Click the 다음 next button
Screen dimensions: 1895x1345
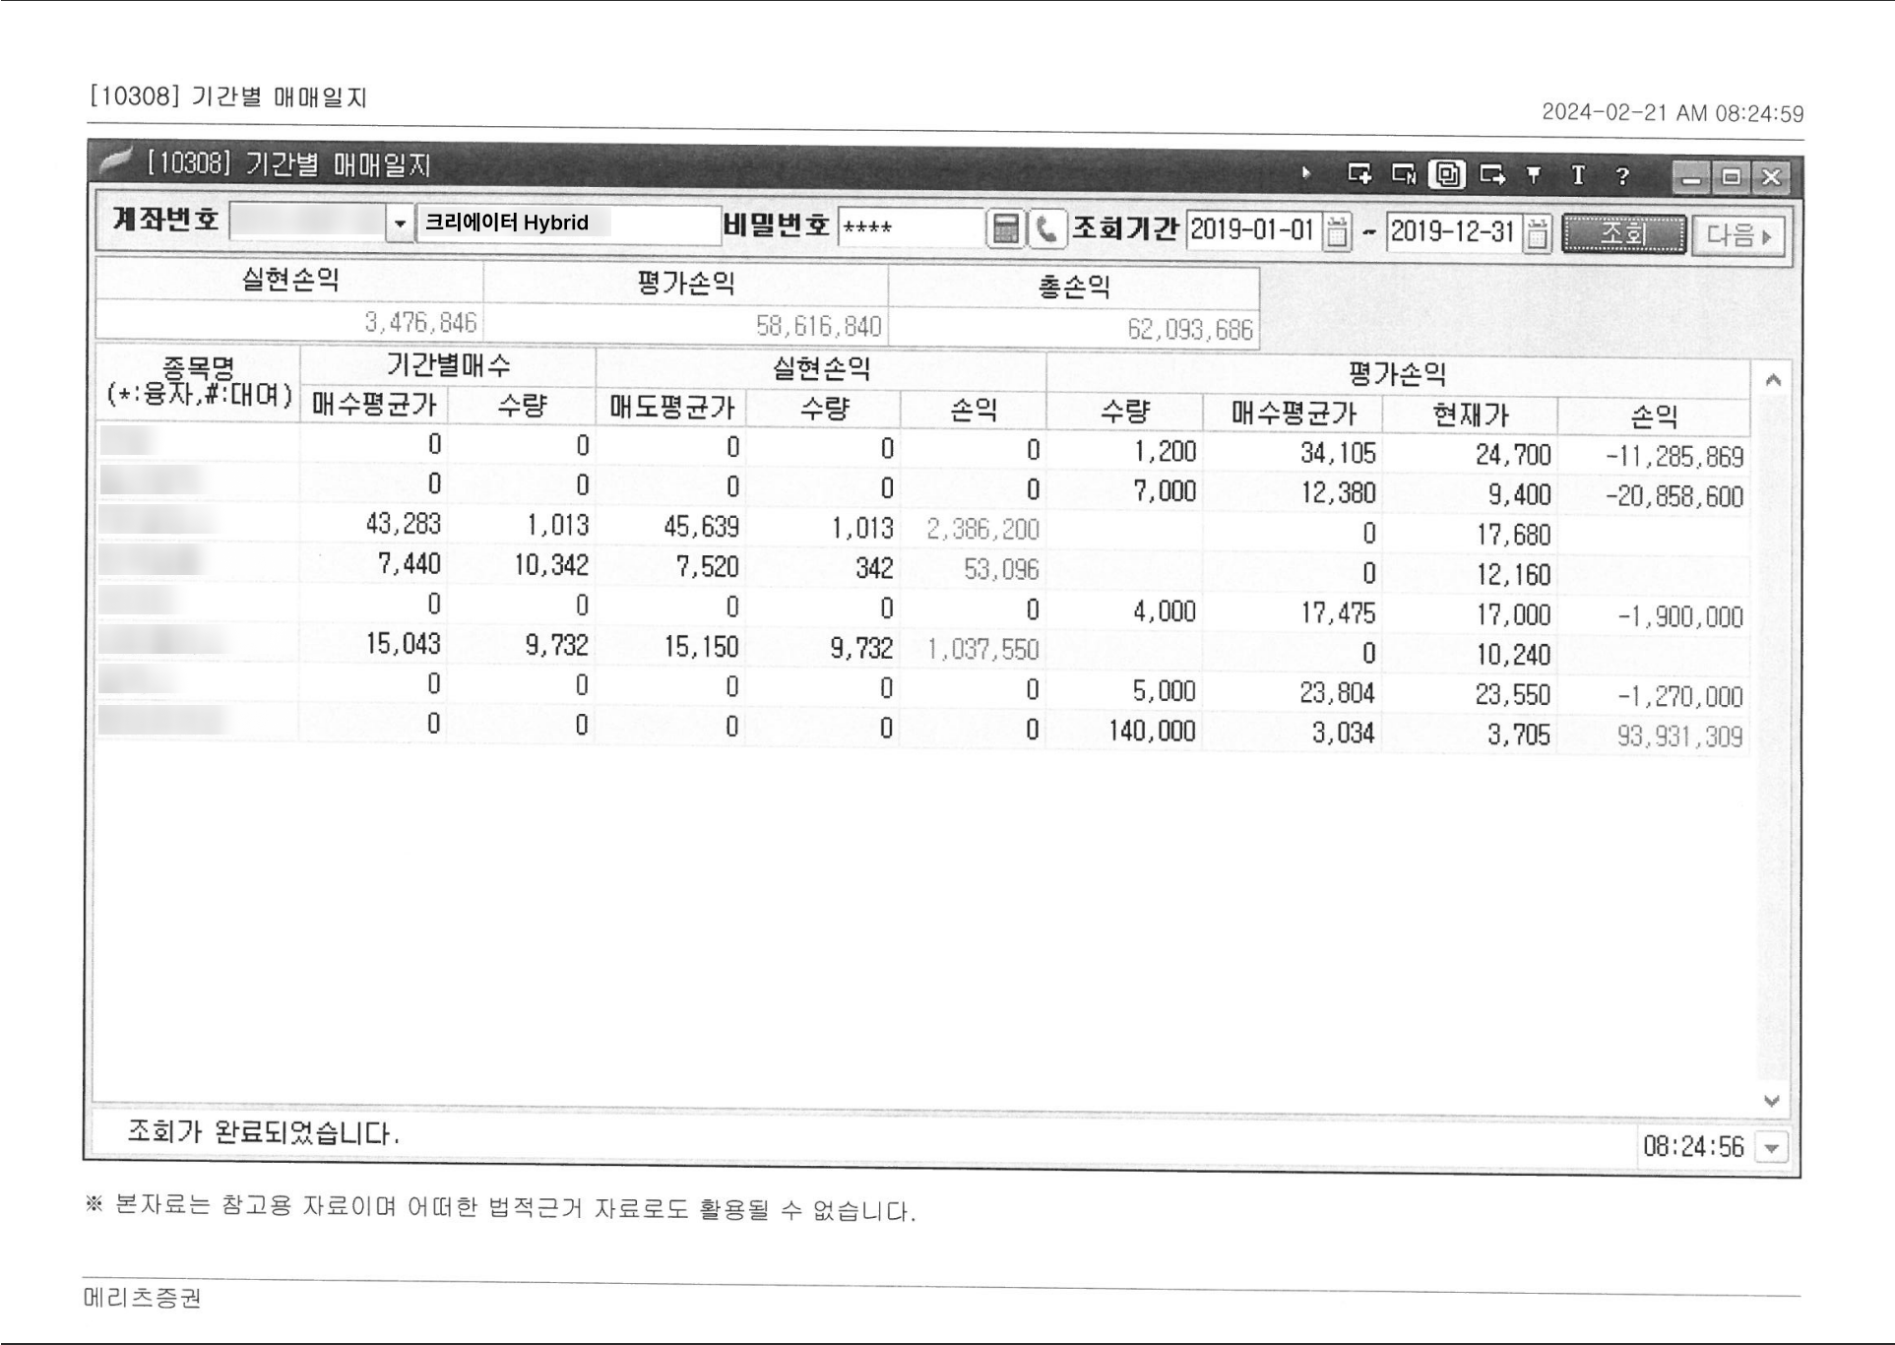click(x=1738, y=236)
